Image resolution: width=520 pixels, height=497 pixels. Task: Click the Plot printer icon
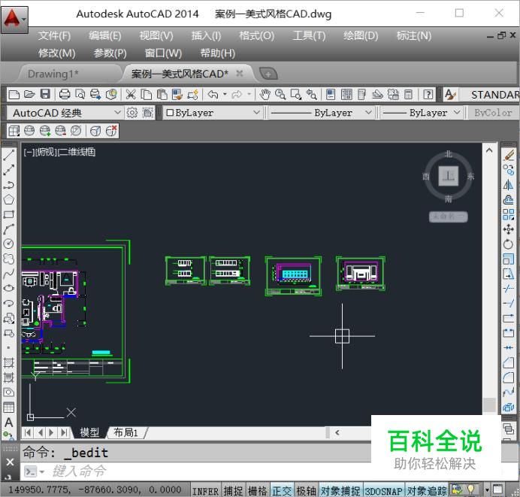[65, 95]
